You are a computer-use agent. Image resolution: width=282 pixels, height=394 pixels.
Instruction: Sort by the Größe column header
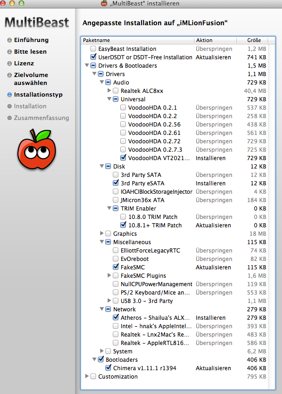coord(252,40)
